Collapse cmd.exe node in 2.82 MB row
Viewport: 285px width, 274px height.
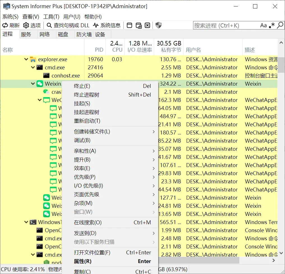33,255
